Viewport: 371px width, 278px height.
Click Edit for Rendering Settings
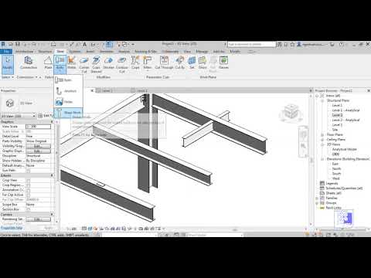[x=38, y=219]
